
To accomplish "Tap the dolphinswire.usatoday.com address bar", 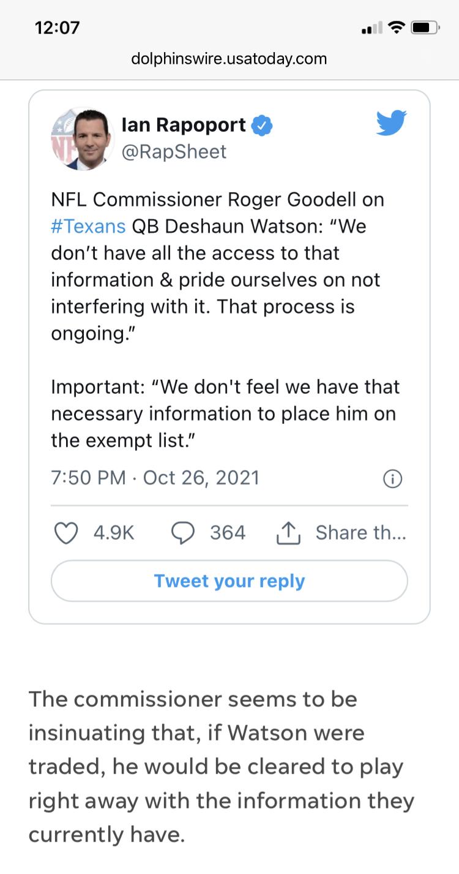I will [229, 59].
